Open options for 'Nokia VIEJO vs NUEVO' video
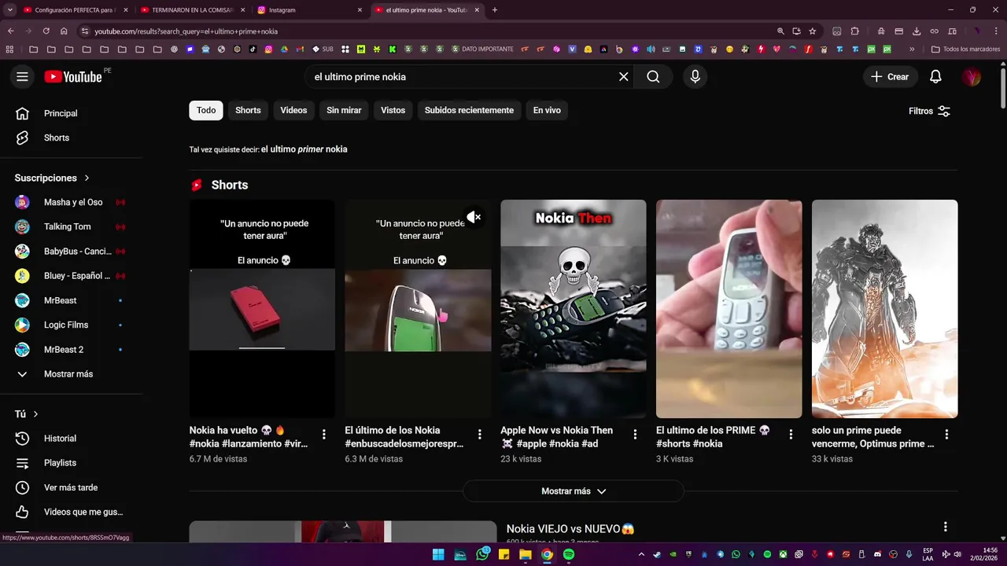1007x566 pixels. pyautogui.click(x=945, y=527)
